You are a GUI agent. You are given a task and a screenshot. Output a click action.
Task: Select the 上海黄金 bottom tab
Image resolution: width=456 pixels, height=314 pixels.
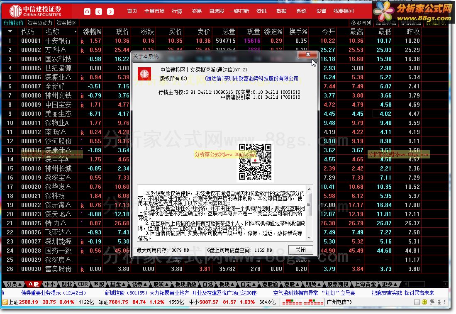tap(365, 284)
